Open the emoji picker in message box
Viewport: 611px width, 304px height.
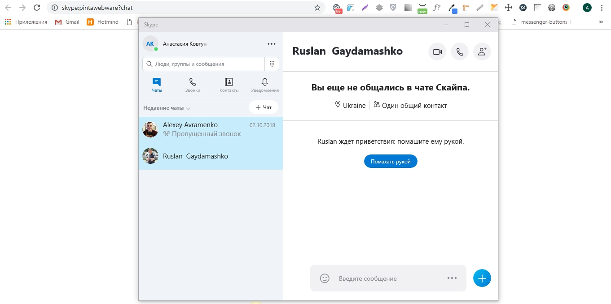pyautogui.click(x=325, y=278)
